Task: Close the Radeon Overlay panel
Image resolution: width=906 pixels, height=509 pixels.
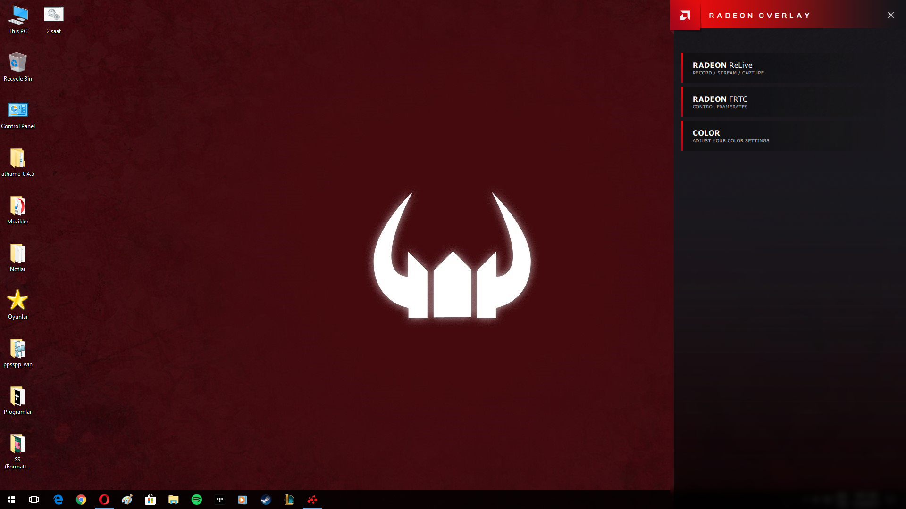Action: (x=890, y=15)
